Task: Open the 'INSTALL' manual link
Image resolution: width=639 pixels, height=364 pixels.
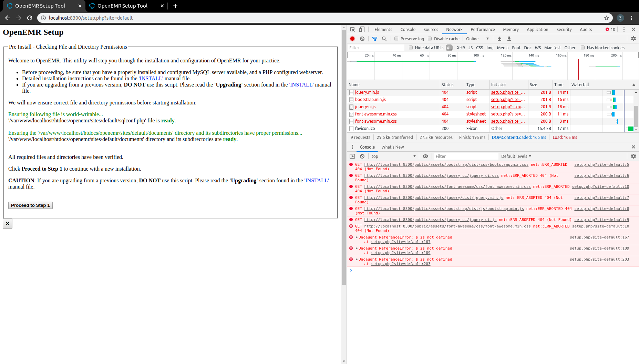Action: click(x=151, y=78)
